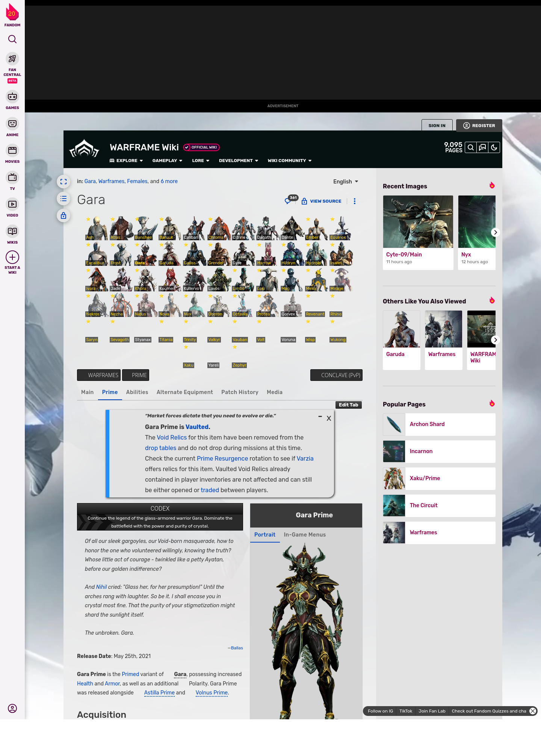Image resolution: width=541 pixels, height=752 pixels.
Task: Click the Start a Wiki plus icon
Action: coord(12,257)
